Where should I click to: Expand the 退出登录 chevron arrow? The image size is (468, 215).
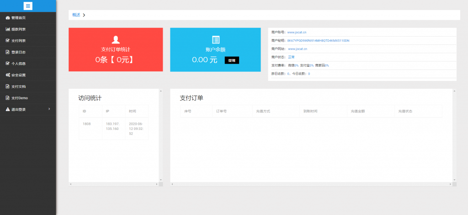pos(49,109)
